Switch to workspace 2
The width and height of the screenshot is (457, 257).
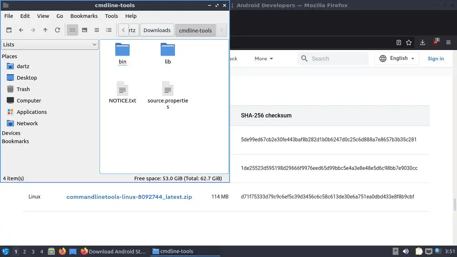(x=24, y=252)
